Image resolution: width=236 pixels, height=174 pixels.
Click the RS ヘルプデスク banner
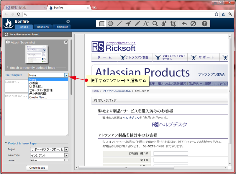169,125
